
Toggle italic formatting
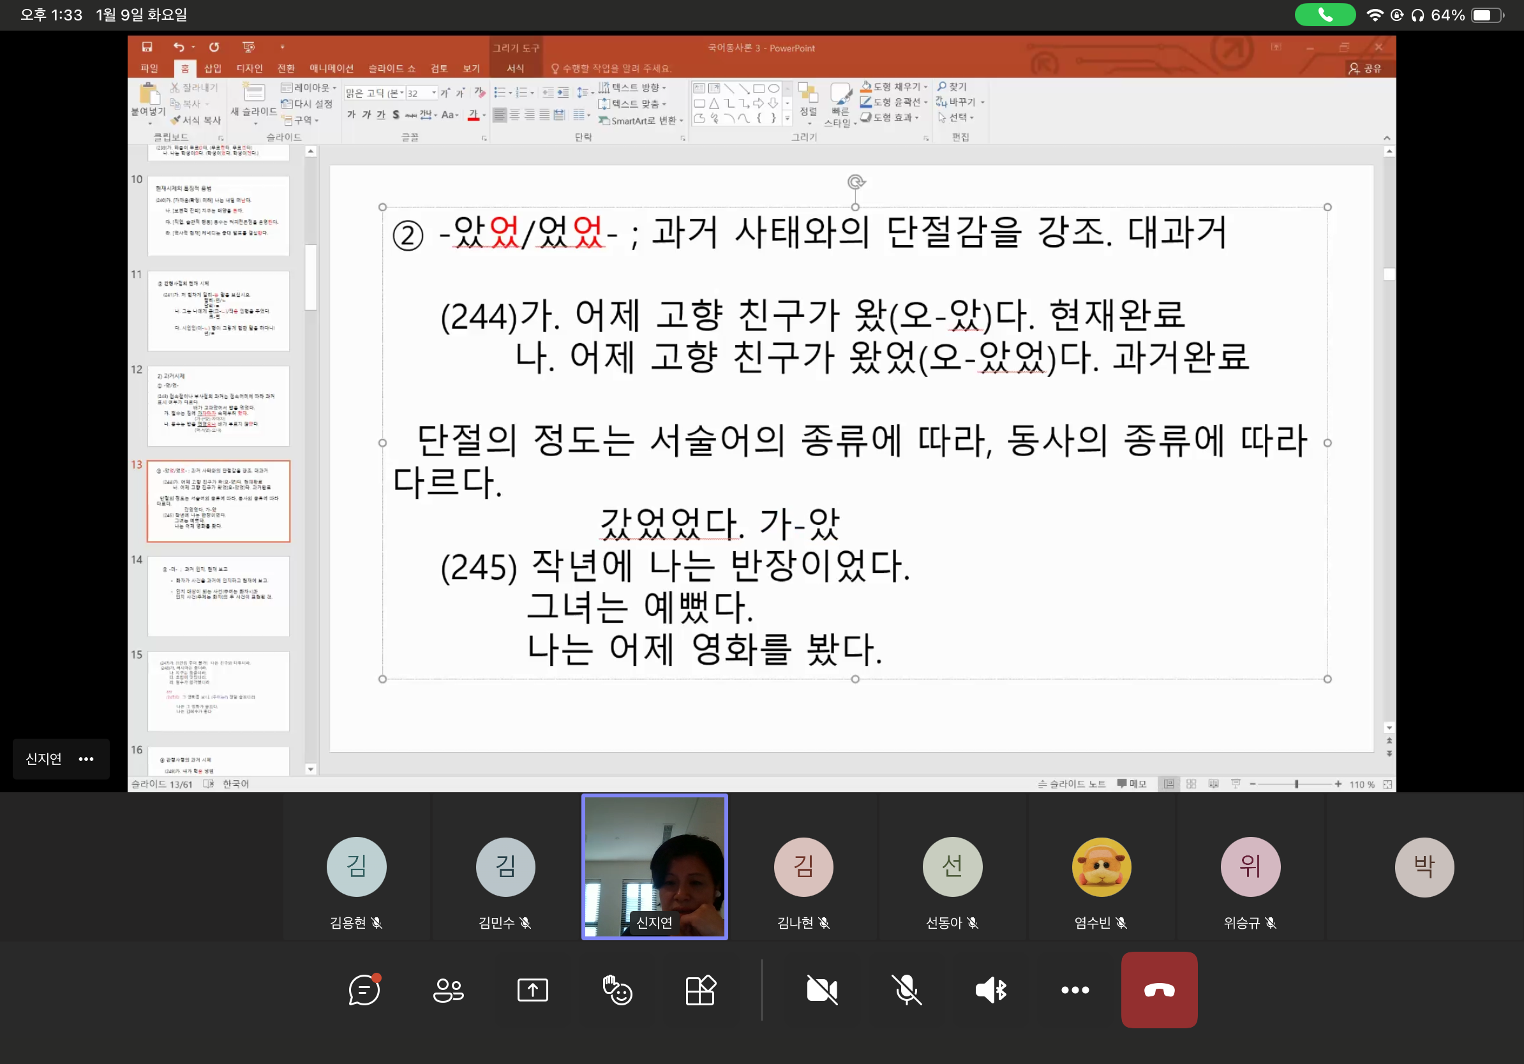(x=366, y=115)
